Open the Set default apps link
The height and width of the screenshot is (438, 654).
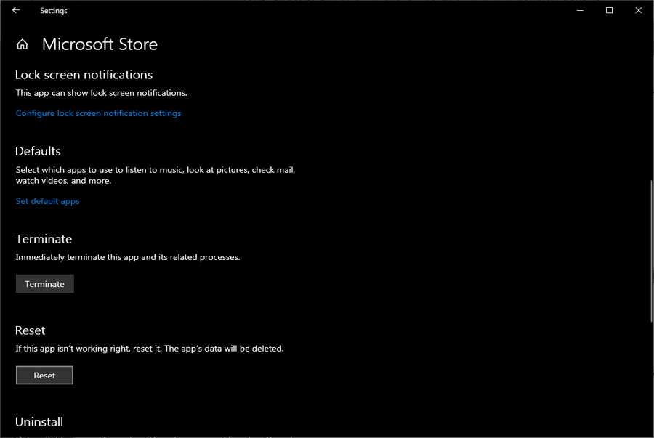coord(47,201)
